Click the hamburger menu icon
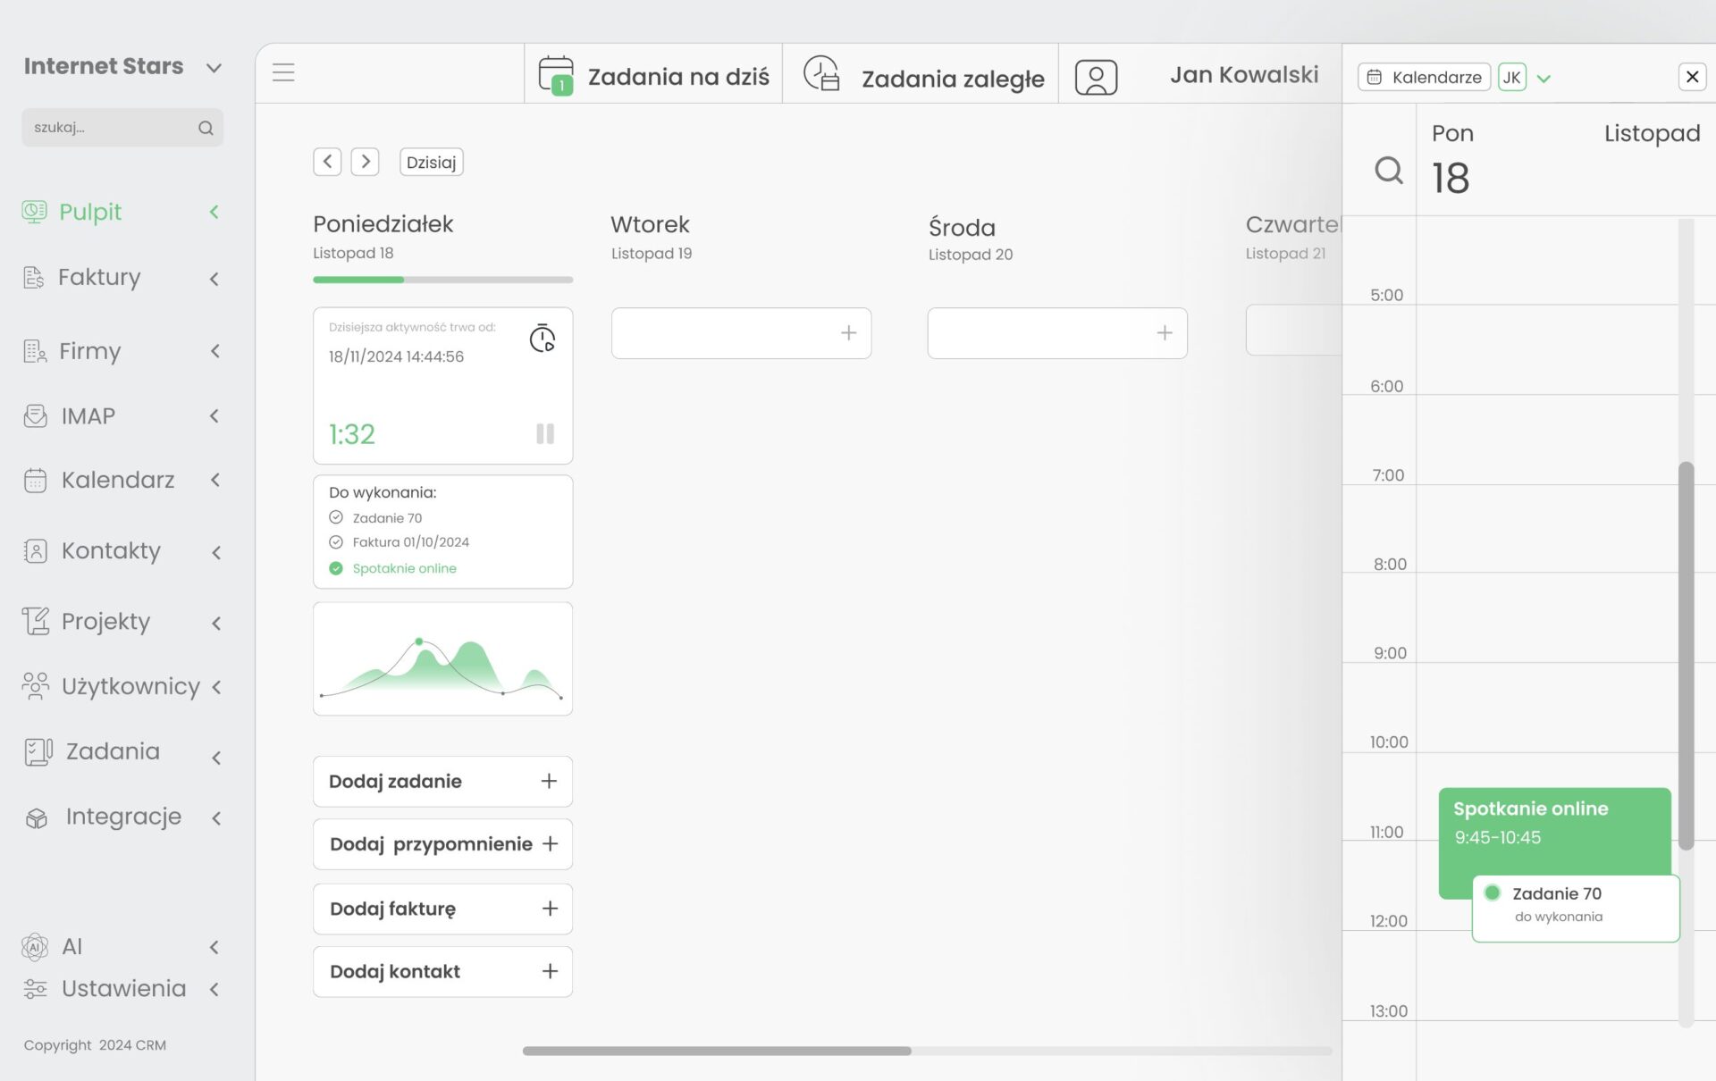Viewport: 1716px width, 1081px height. click(283, 72)
